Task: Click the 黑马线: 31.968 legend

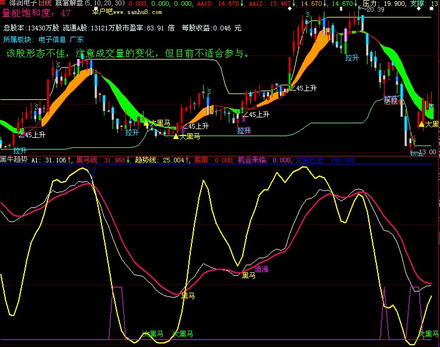Action: coord(103,160)
